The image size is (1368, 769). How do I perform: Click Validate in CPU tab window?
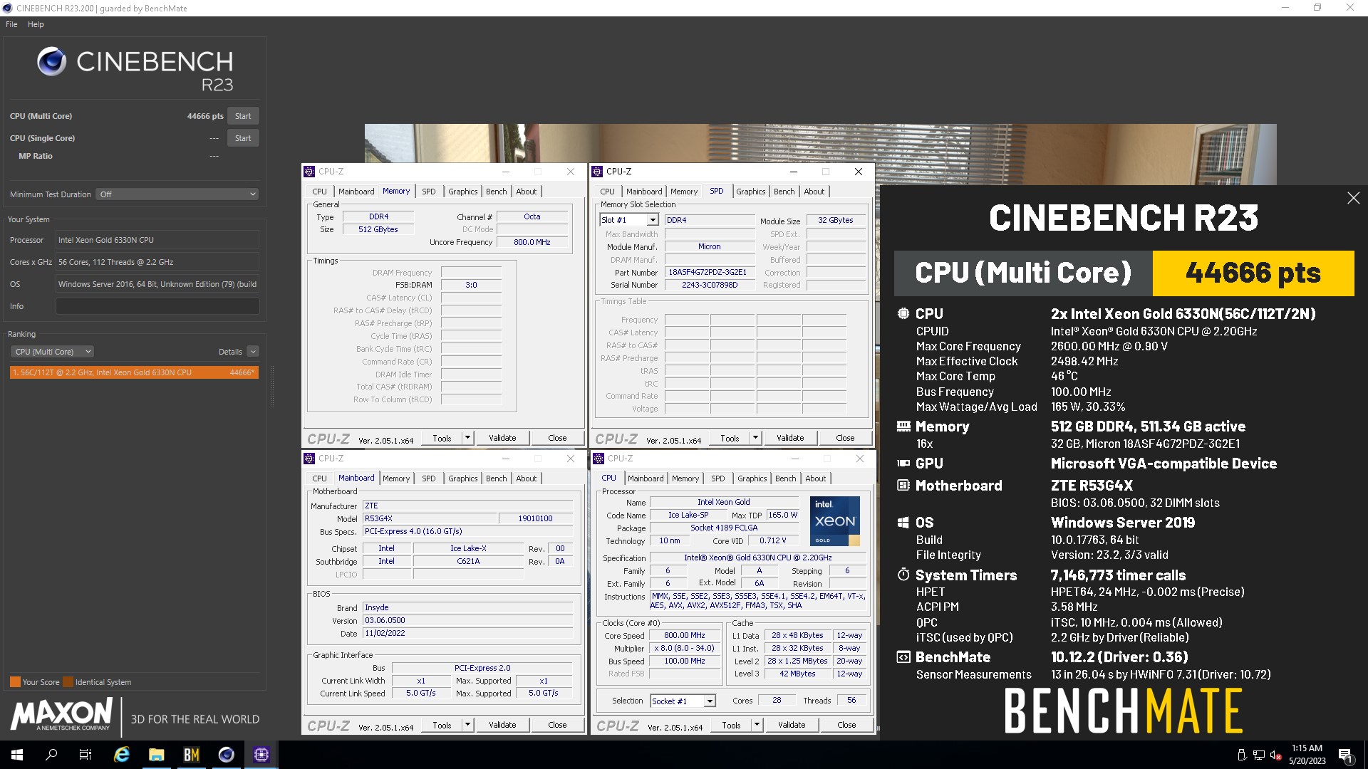click(792, 725)
